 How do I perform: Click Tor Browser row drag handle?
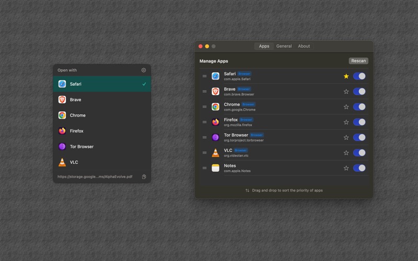[x=204, y=137]
